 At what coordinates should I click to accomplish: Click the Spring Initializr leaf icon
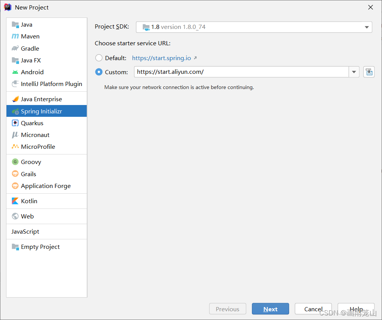(x=15, y=111)
